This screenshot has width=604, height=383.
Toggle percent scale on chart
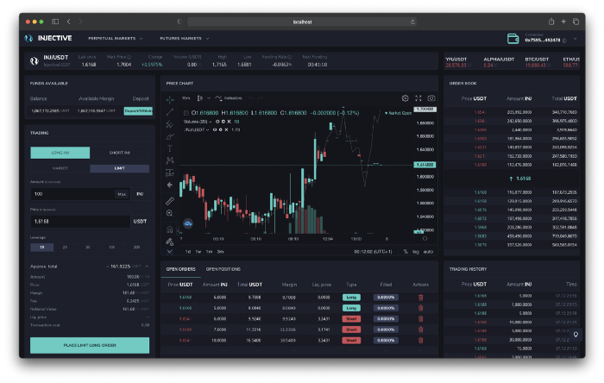click(406, 252)
